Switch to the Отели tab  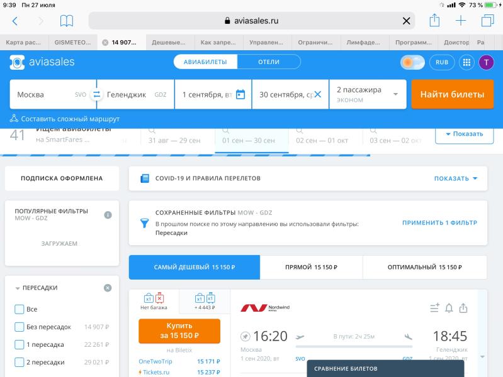[269, 62]
